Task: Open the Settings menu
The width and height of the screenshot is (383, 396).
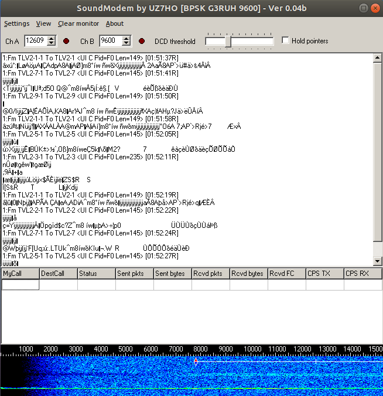Action: (x=16, y=23)
